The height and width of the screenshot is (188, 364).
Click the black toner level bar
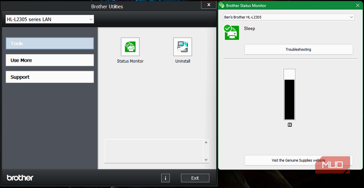[x=289, y=99]
